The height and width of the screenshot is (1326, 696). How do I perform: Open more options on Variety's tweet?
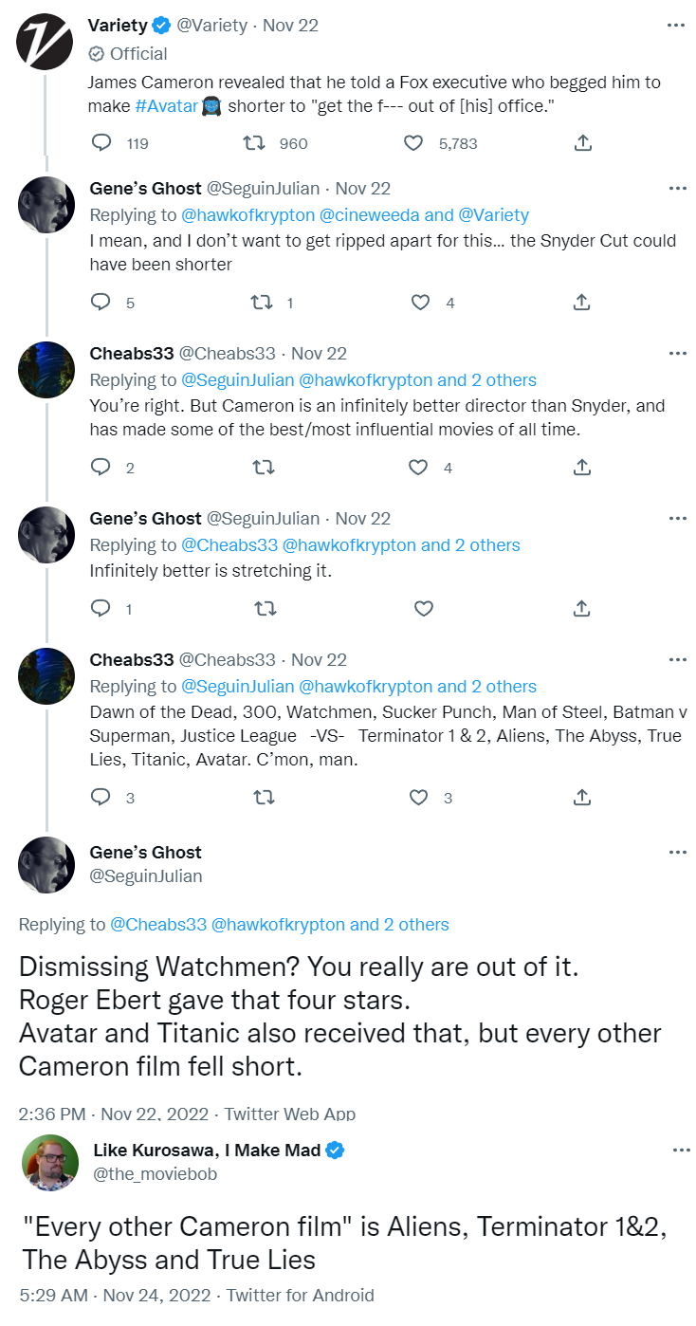coord(676,26)
